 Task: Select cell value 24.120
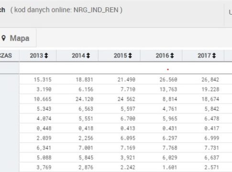point(85,99)
